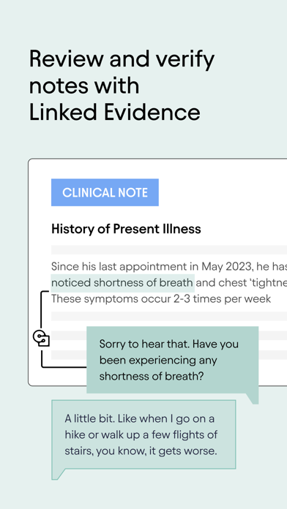Click the "Since his last appointment in May 2023" sentence

tap(169, 266)
